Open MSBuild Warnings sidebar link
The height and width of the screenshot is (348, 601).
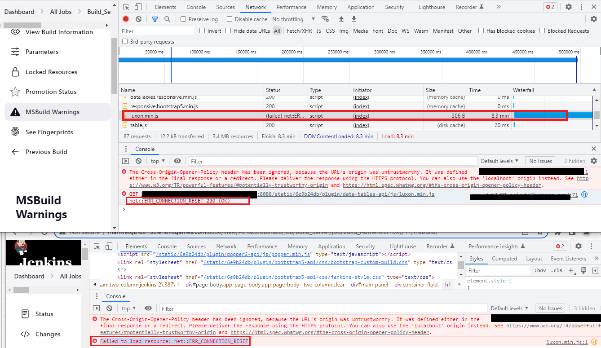(x=57, y=112)
